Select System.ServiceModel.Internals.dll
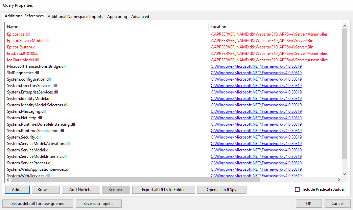This screenshot has height=210, width=353. [x=37, y=156]
